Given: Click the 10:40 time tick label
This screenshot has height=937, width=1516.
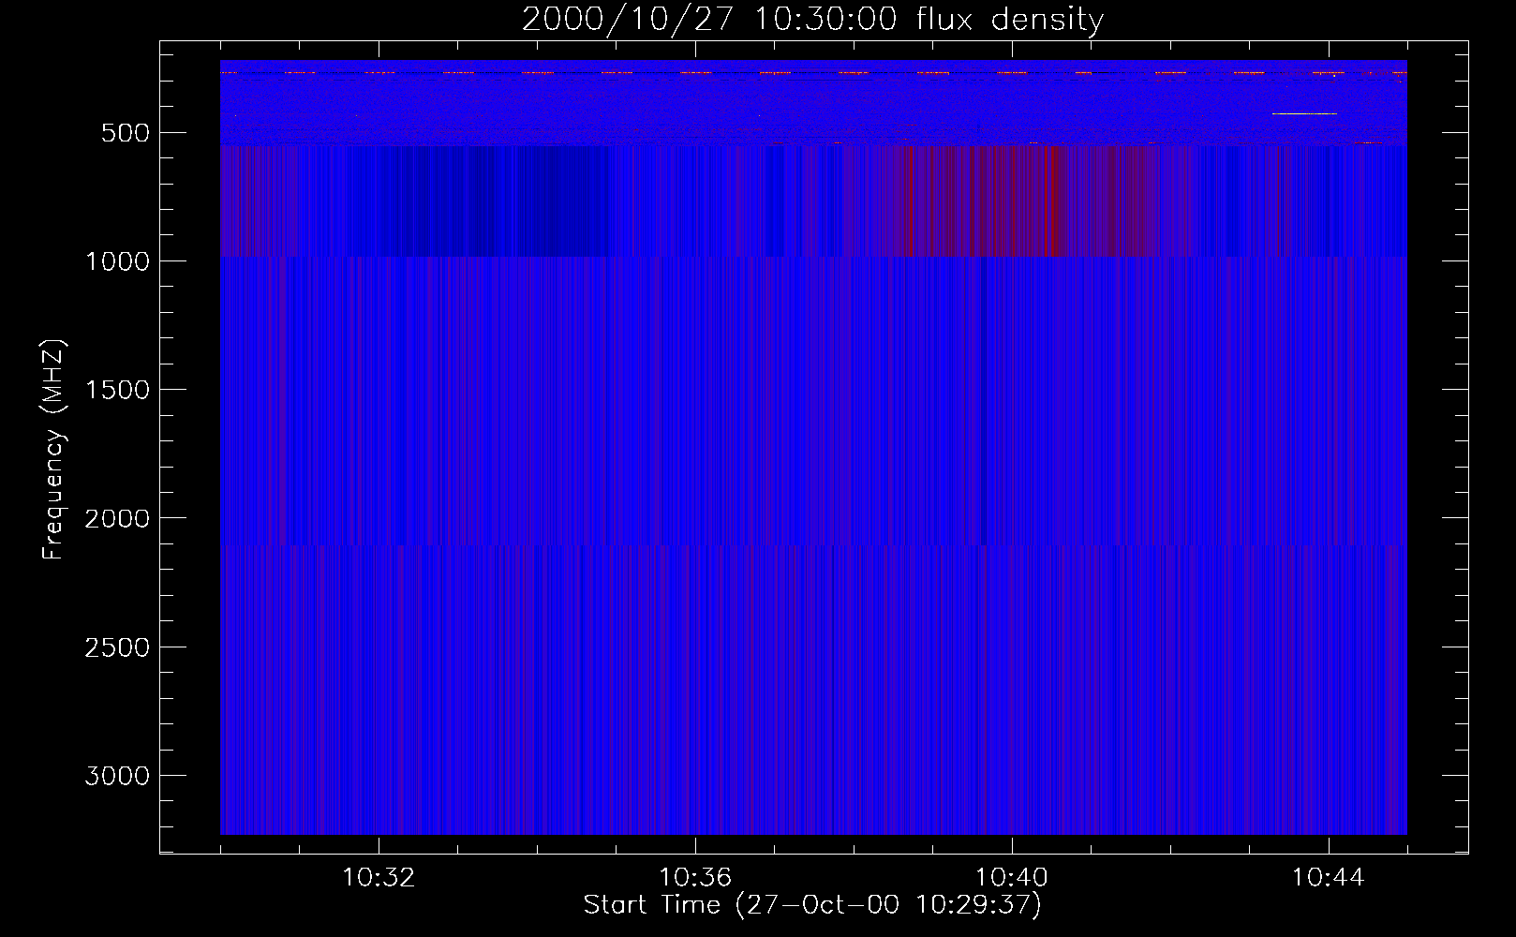Looking at the screenshot, I should 1012,878.
